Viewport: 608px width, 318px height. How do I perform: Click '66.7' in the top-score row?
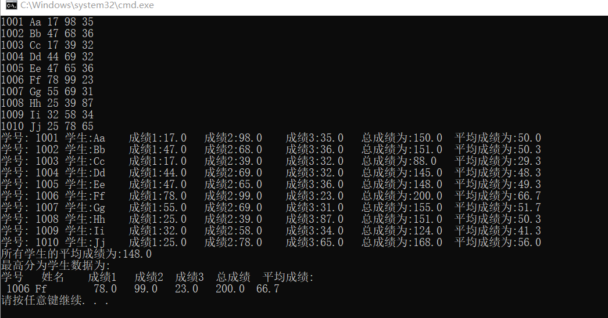pyautogui.click(x=268, y=289)
